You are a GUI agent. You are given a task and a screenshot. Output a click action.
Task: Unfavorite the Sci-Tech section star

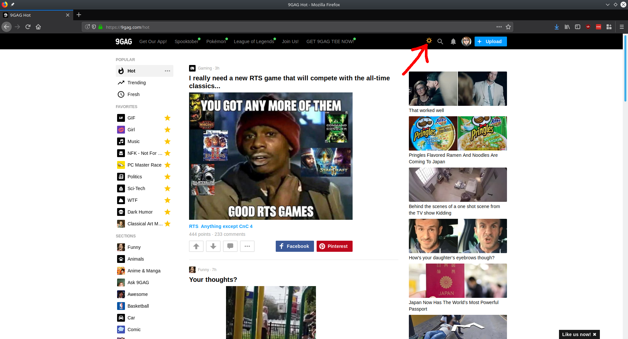click(167, 188)
